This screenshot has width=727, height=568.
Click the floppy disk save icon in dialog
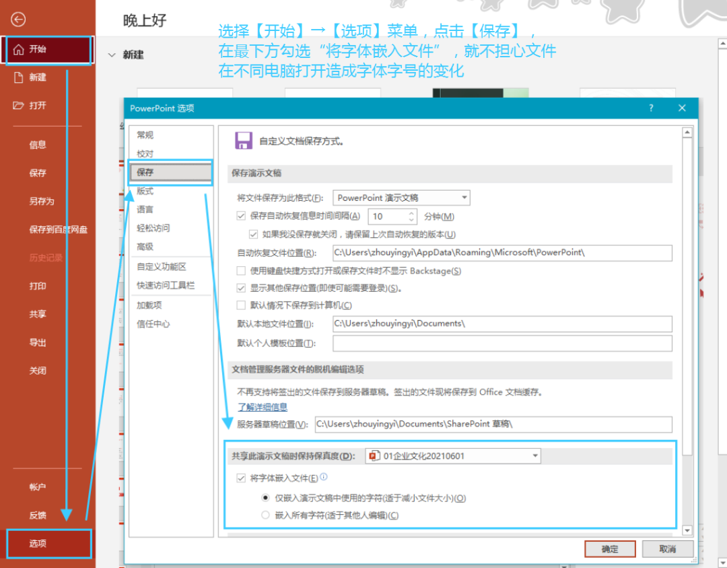(x=243, y=141)
